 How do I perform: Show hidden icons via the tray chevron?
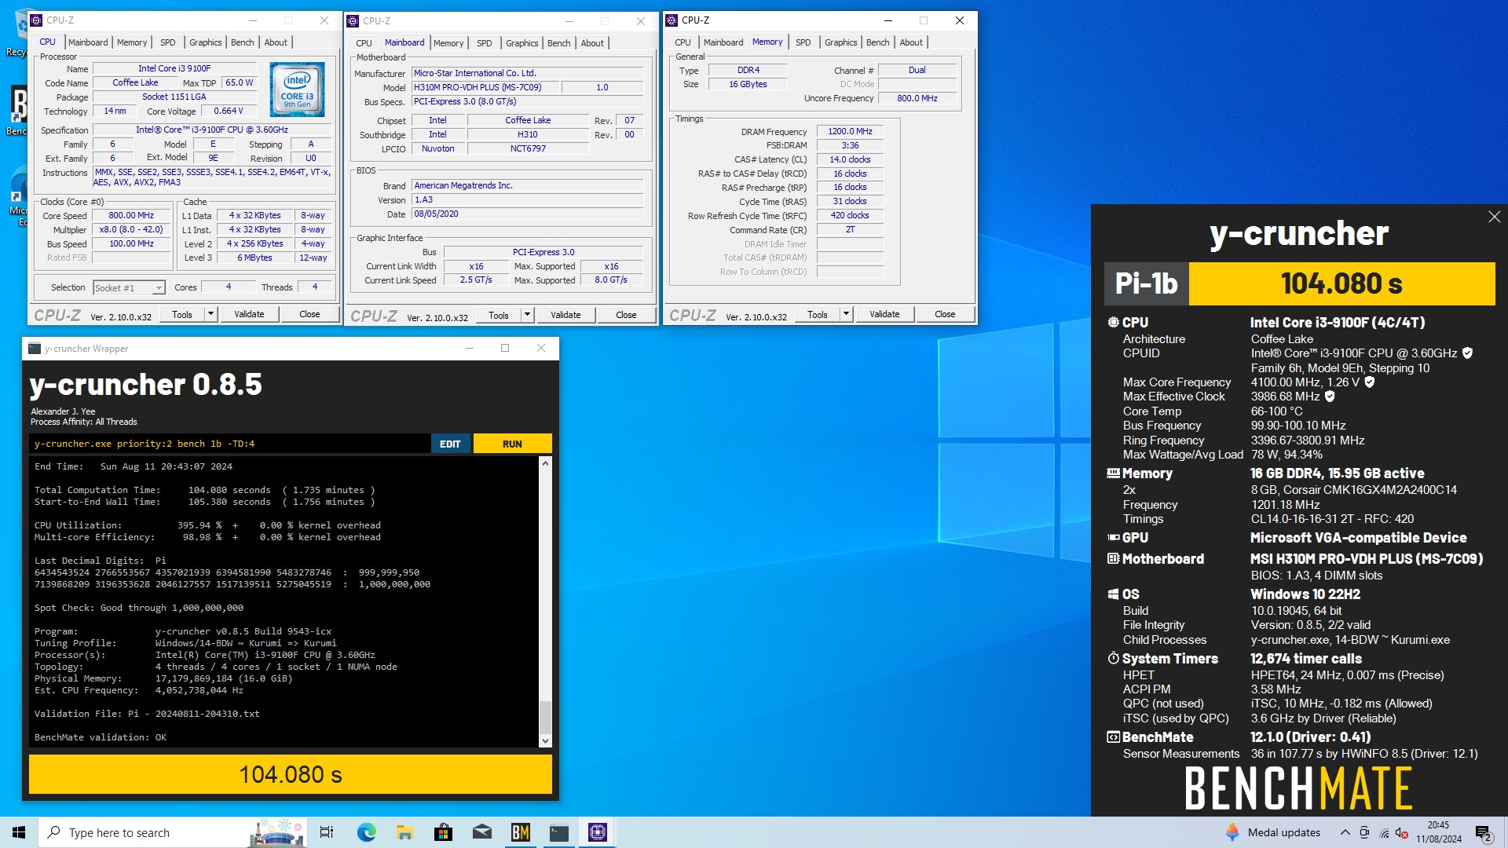coord(1345,832)
